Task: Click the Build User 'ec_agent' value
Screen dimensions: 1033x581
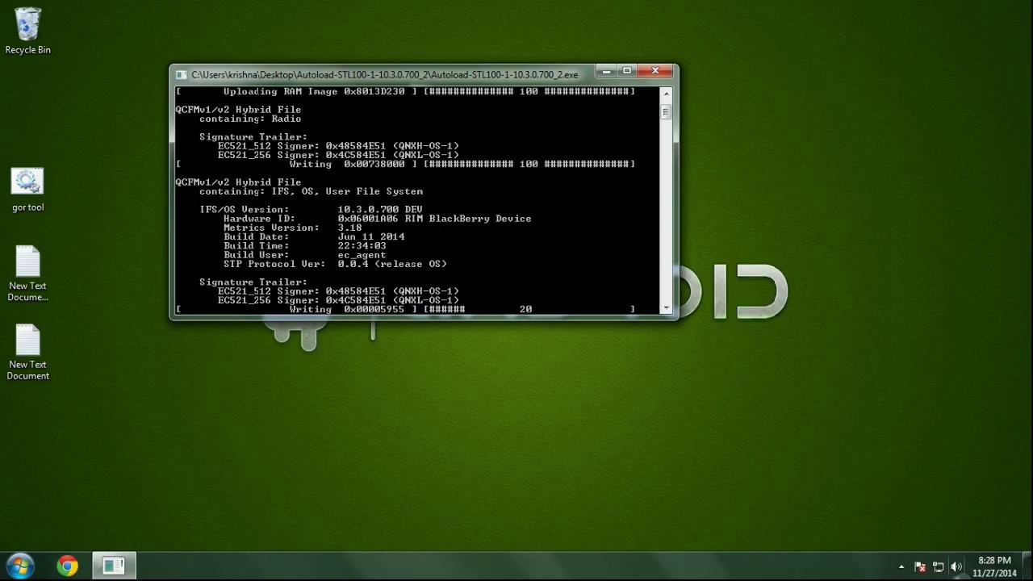Action: tap(362, 255)
